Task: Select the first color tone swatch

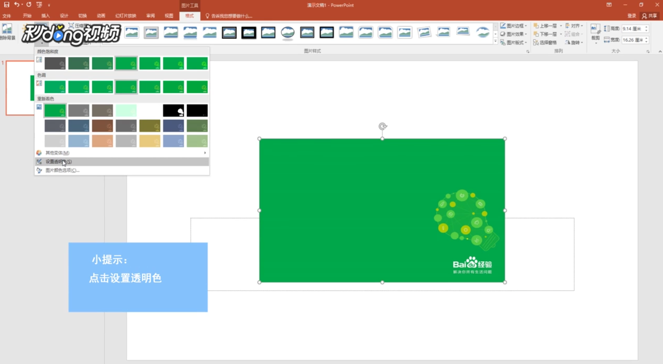Action: [x=55, y=87]
